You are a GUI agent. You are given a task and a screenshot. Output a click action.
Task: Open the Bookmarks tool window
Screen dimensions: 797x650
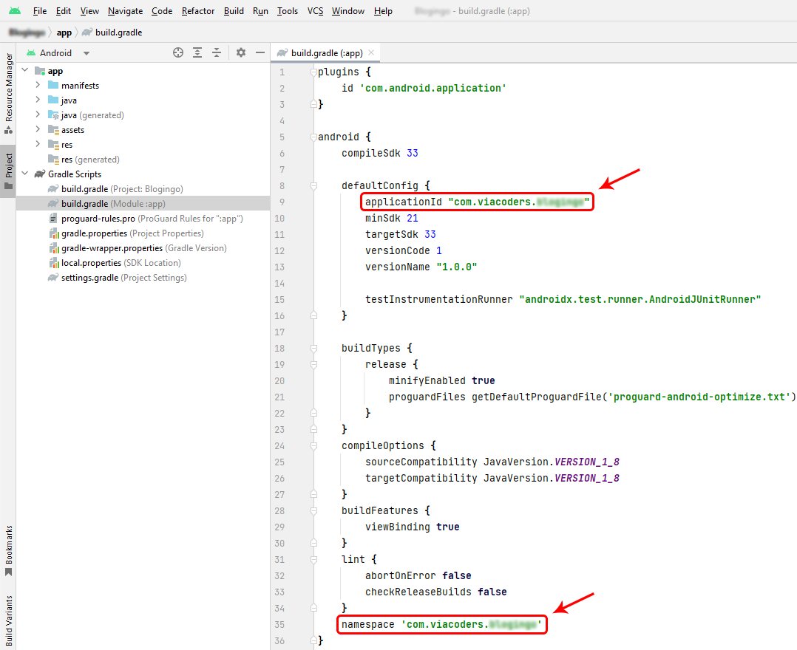point(8,550)
